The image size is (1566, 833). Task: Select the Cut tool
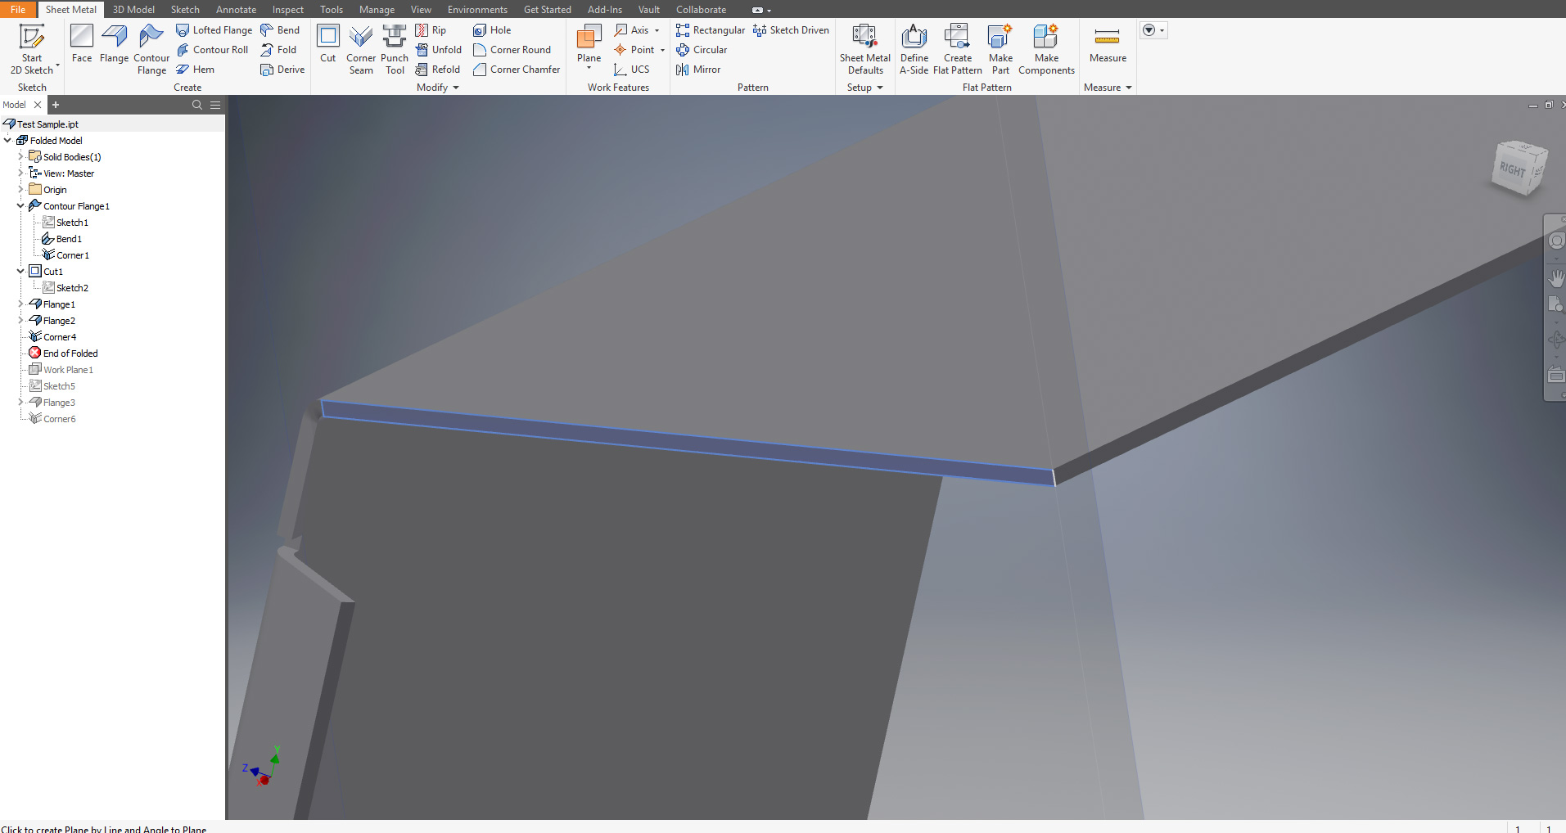[x=328, y=44]
